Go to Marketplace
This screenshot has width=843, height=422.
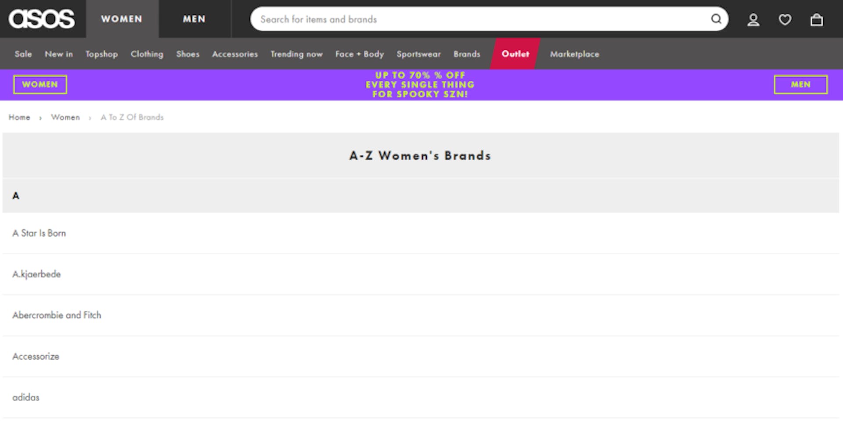point(574,54)
